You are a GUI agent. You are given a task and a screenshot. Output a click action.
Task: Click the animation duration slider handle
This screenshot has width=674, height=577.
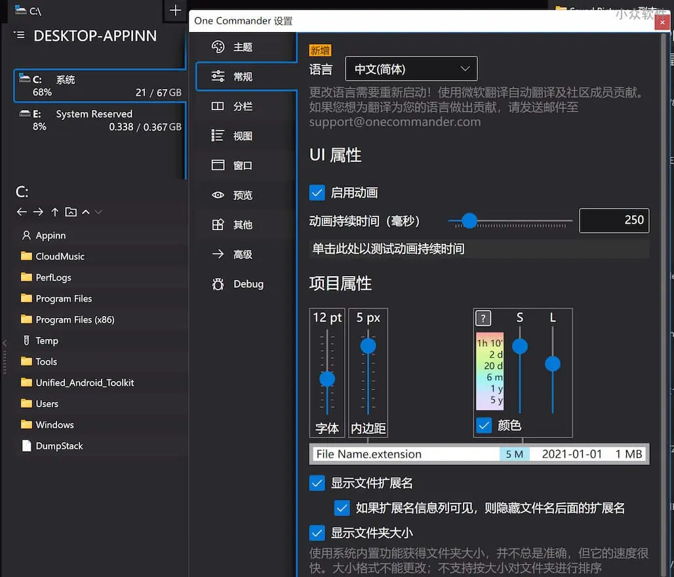tap(469, 220)
